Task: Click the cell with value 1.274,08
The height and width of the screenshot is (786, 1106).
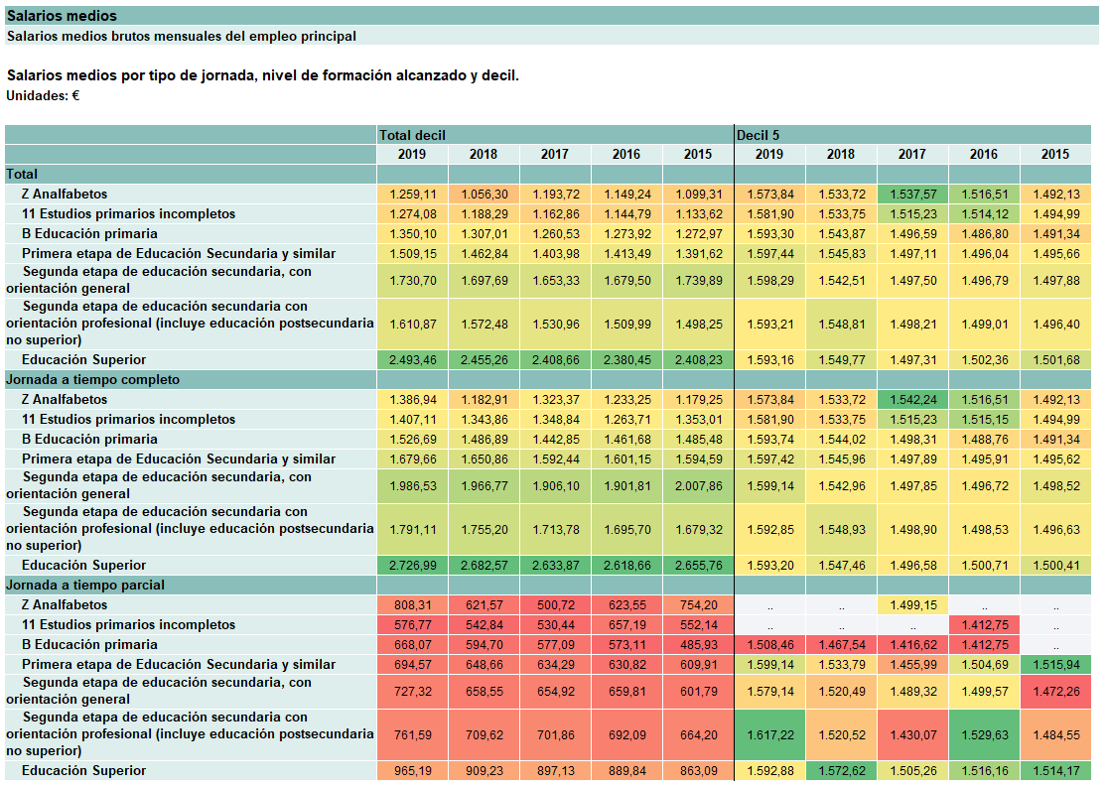Action: pos(413,213)
